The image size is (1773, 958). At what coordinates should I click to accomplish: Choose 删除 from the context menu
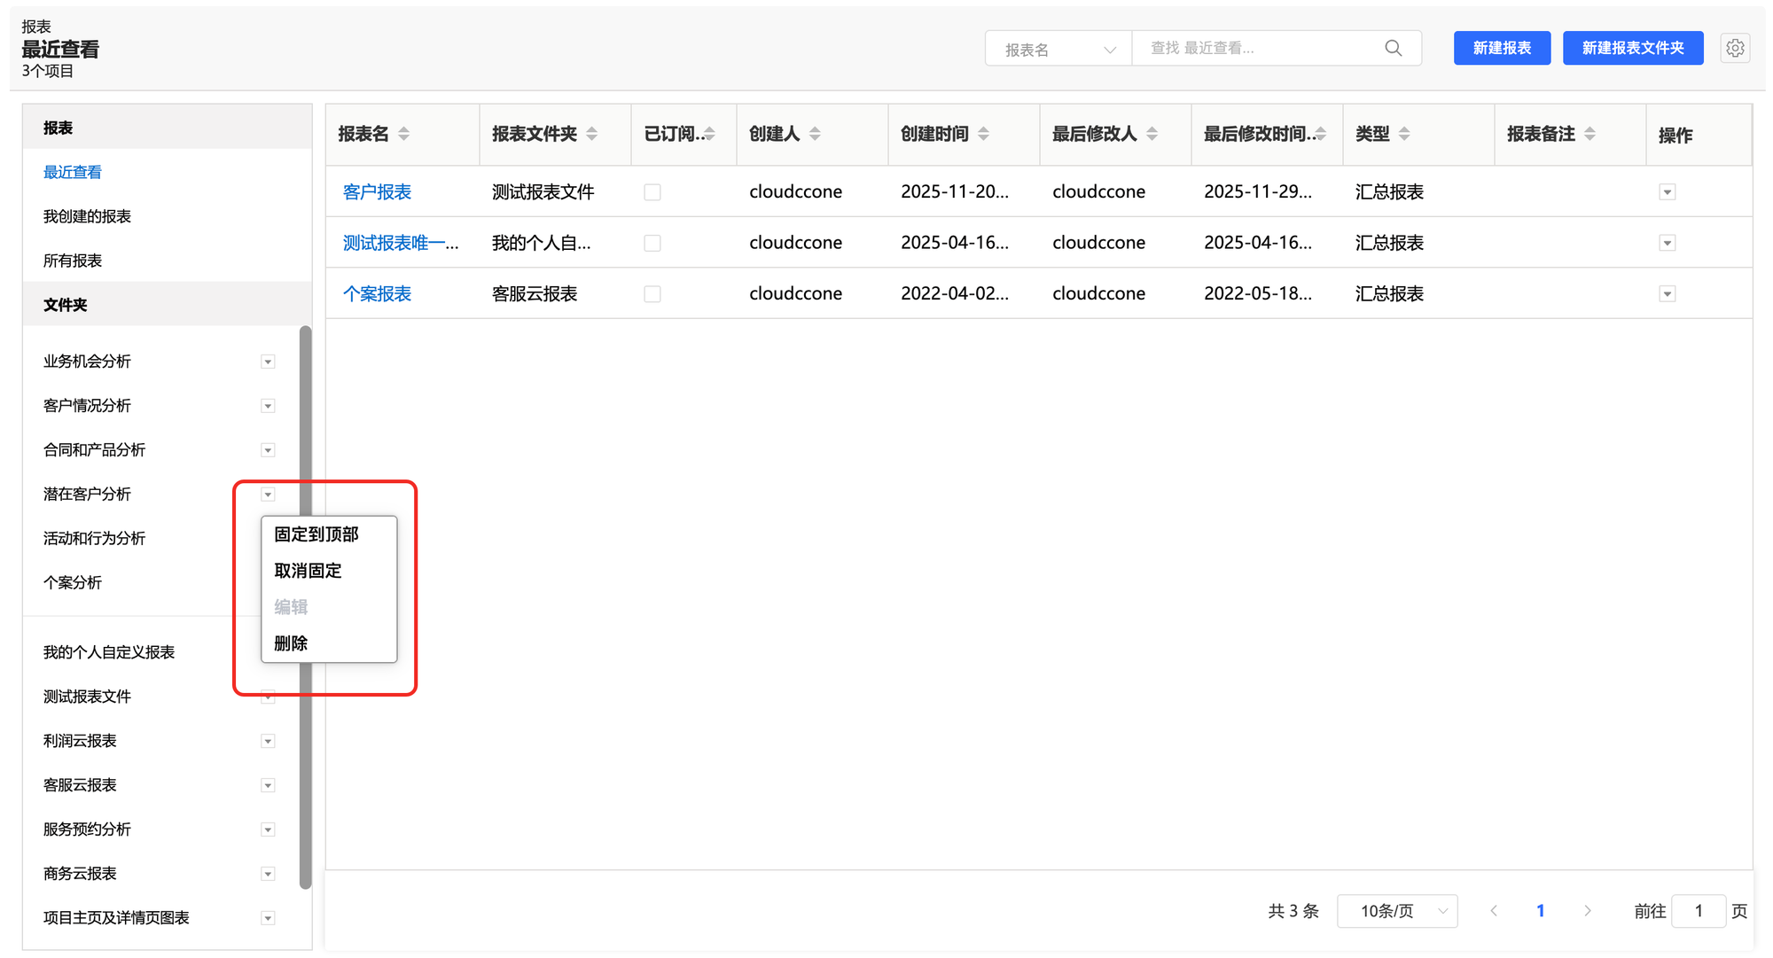pos(291,643)
